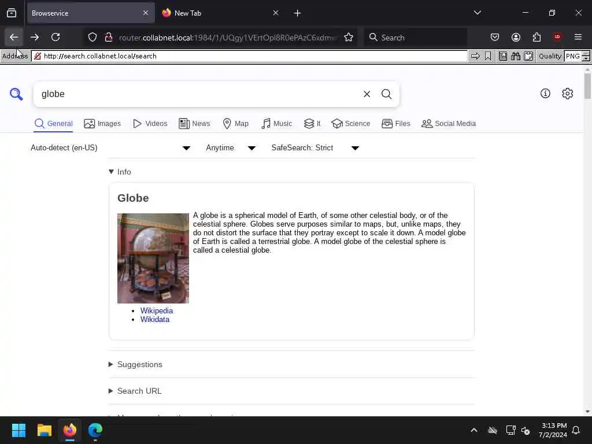Viewport: 592px width, 444px height.
Task: Switch to the Science tab
Action: pyautogui.click(x=350, y=124)
